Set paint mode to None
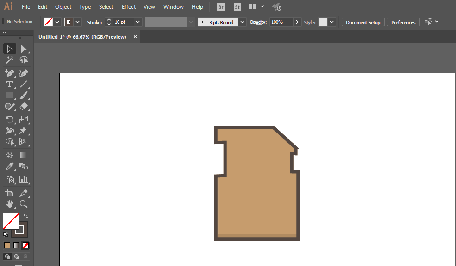Screen dimensions: 456x266 tap(25, 245)
